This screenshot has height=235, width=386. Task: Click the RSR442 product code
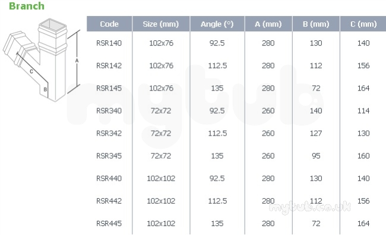(109, 201)
